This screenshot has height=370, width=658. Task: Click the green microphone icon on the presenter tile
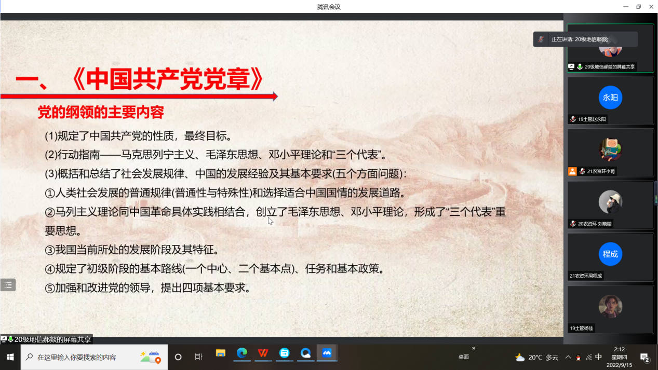pos(580,67)
